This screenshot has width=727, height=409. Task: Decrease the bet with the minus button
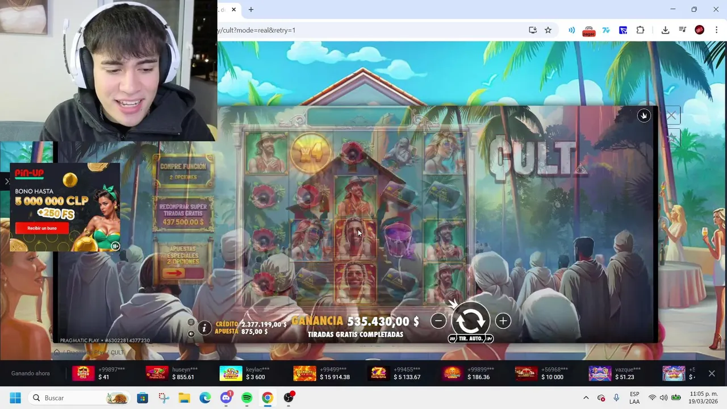[x=438, y=321]
